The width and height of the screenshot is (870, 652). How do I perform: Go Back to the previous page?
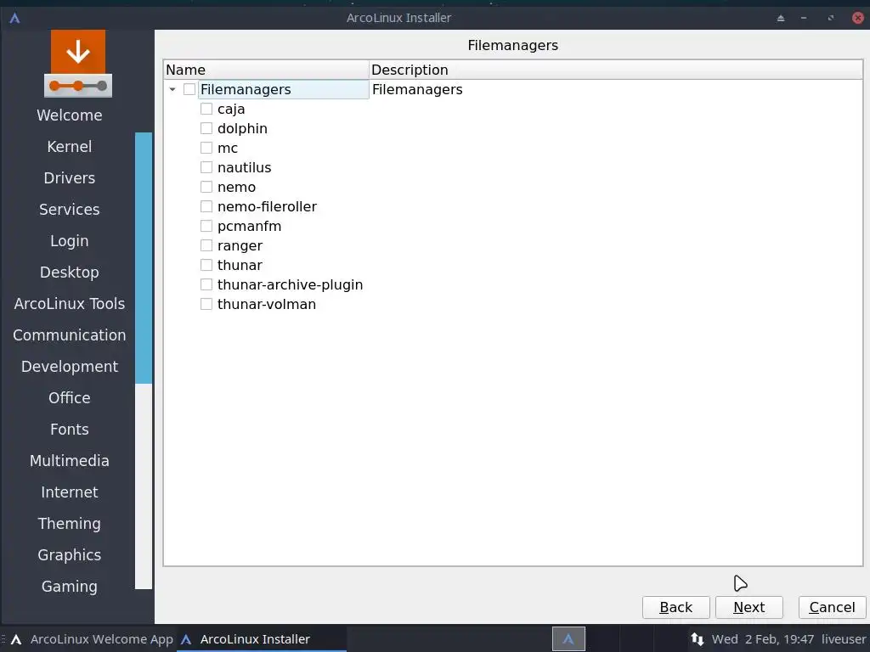[x=675, y=608]
